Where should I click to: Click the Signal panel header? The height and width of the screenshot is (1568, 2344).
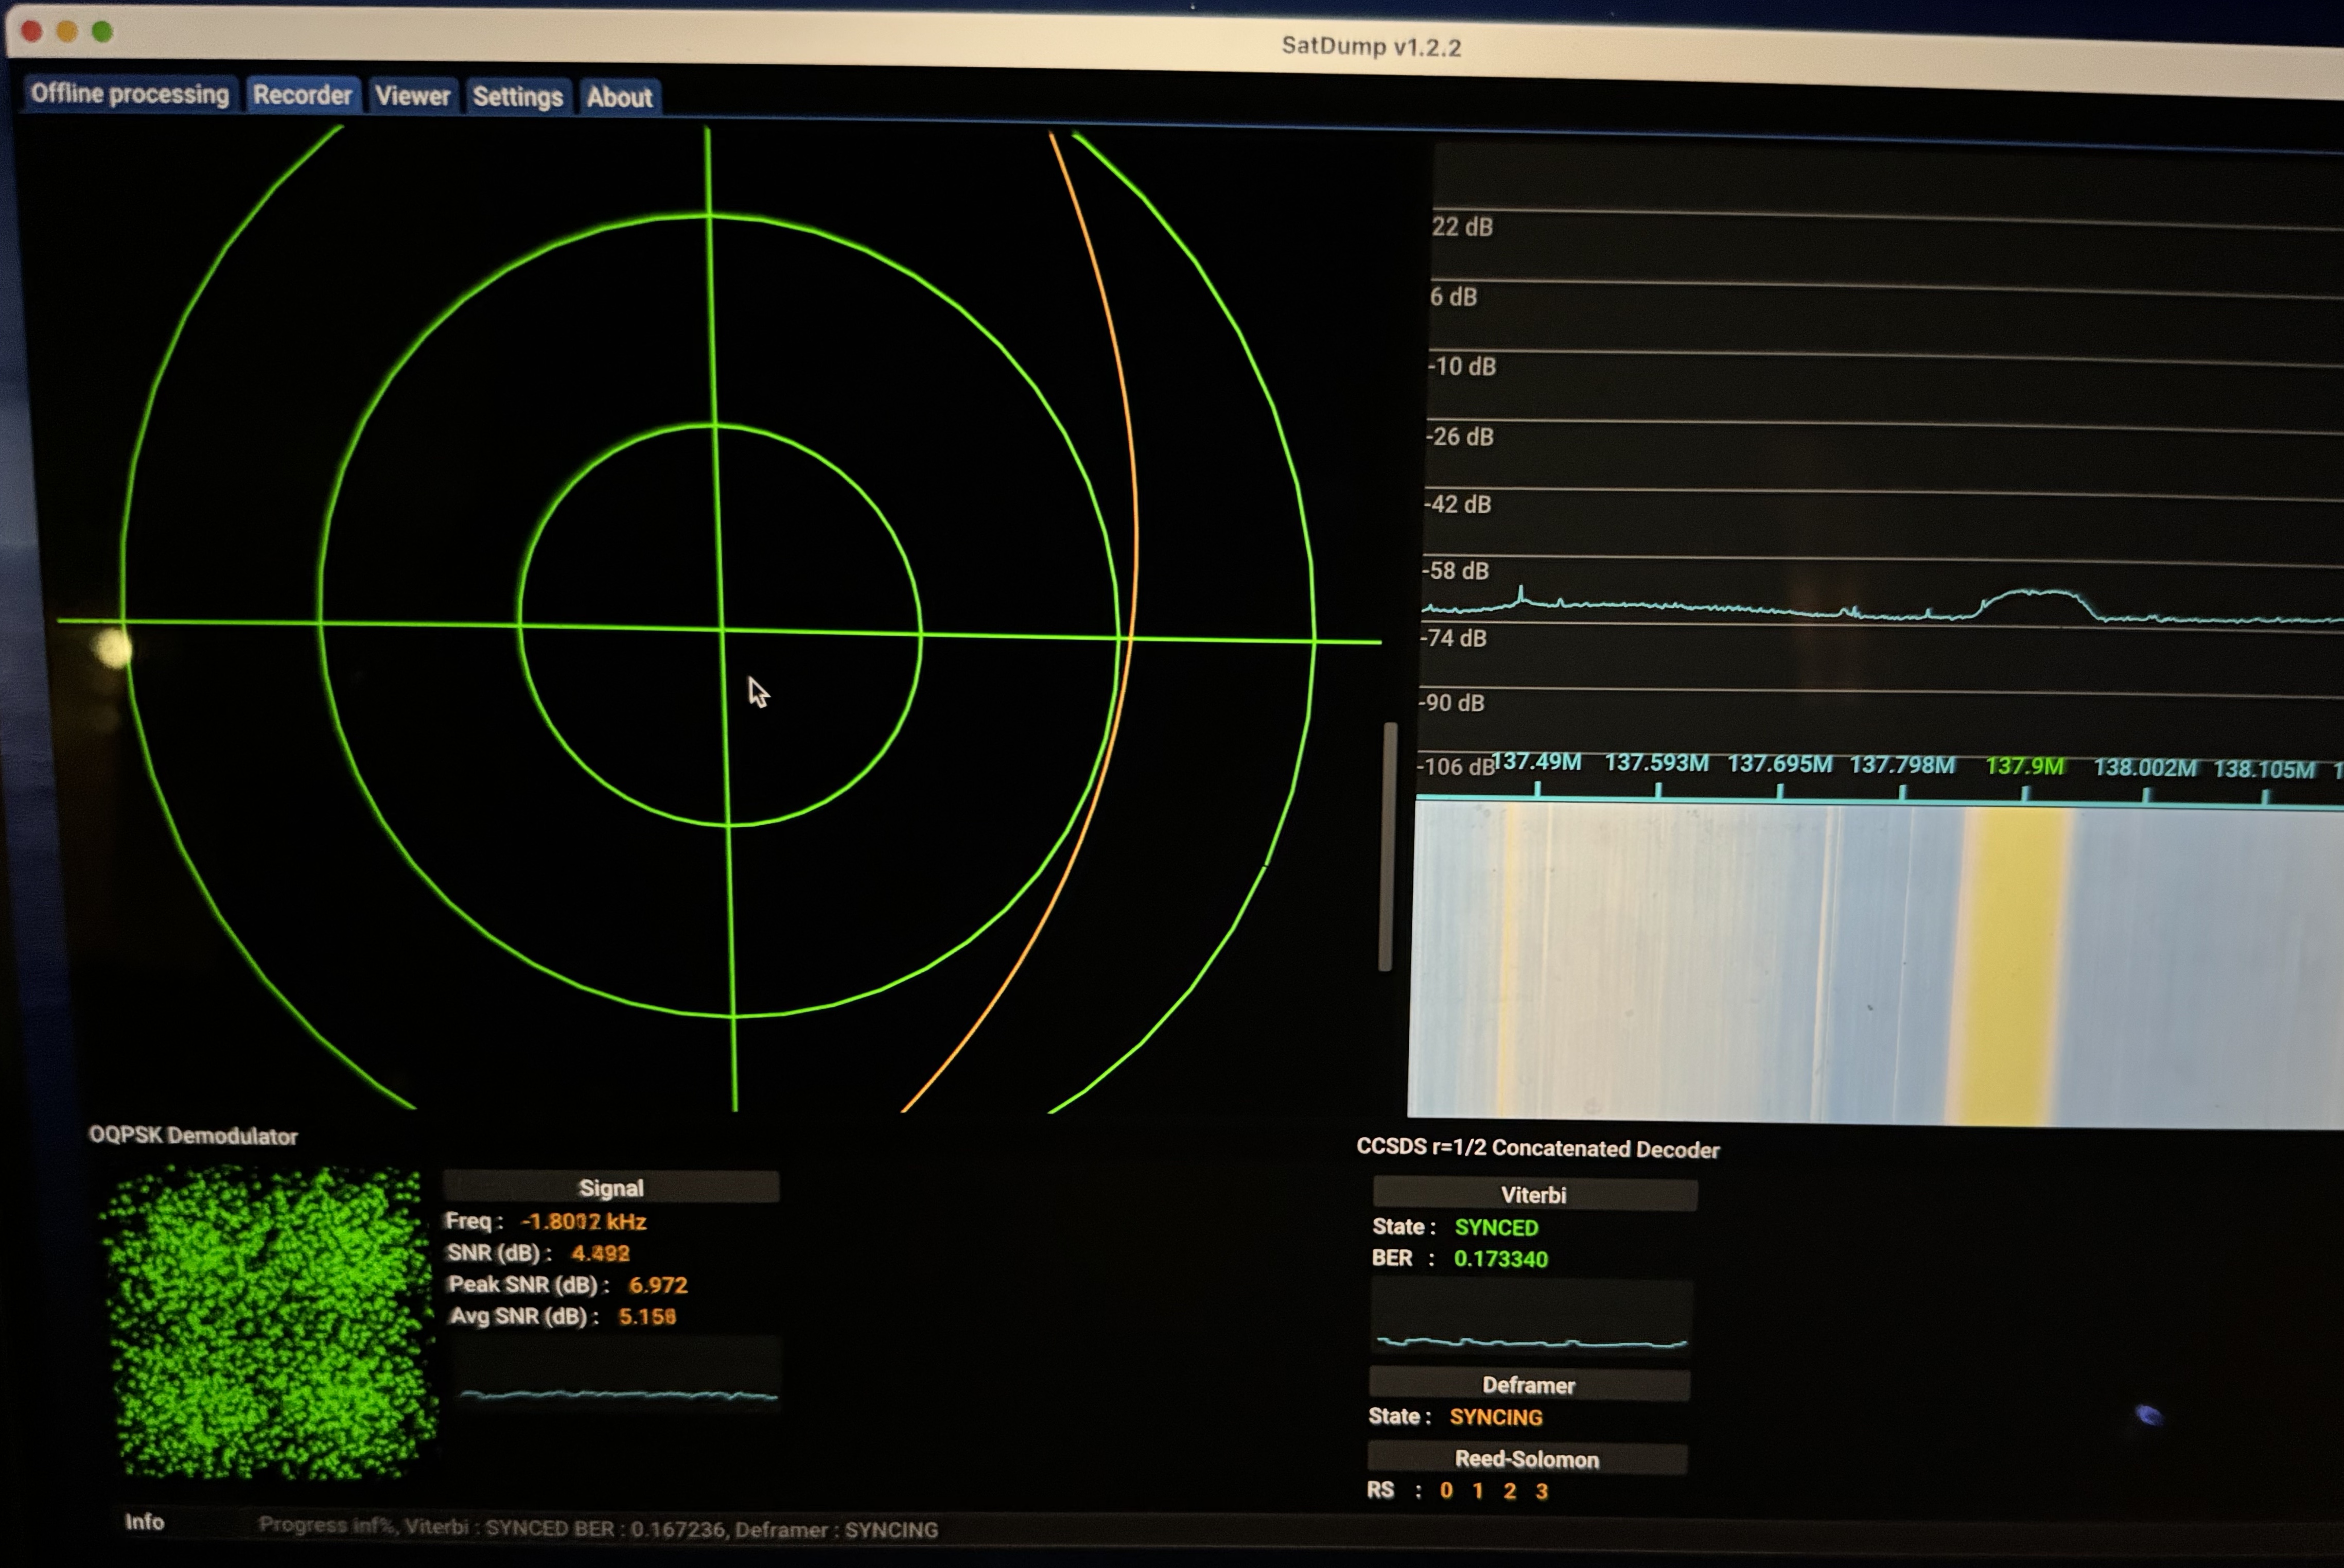pyautogui.click(x=611, y=1187)
